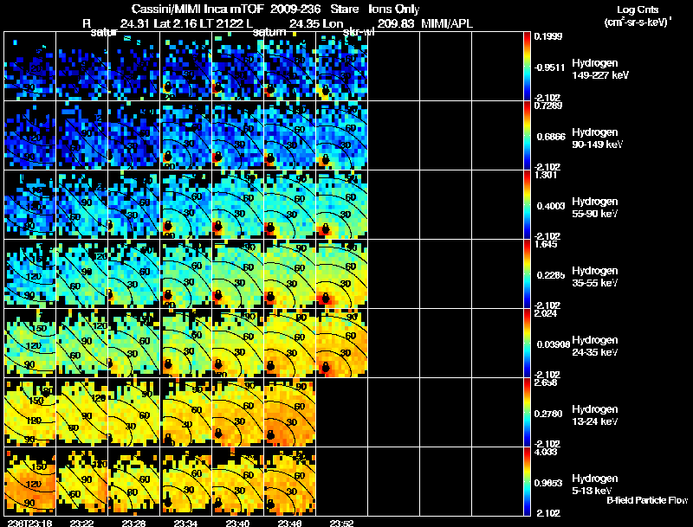Click the '236T23:16' time label
Screen dimensions: 693x527
point(29,523)
